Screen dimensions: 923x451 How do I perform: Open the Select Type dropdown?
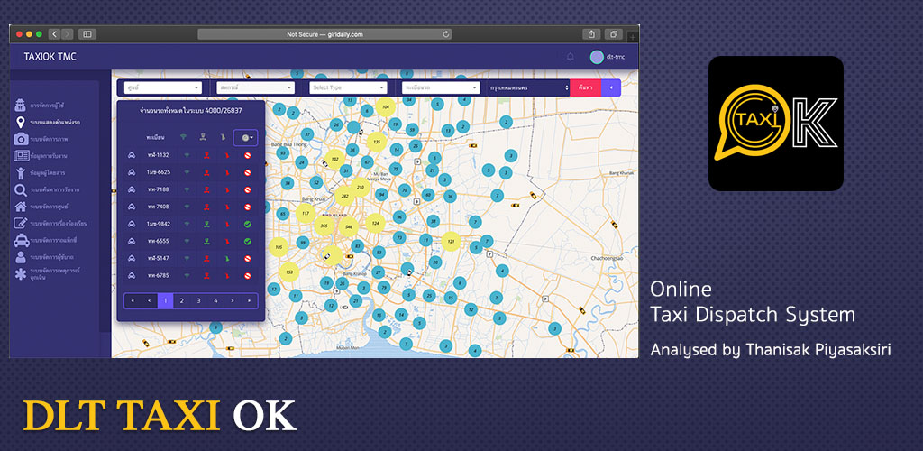click(x=348, y=87)
